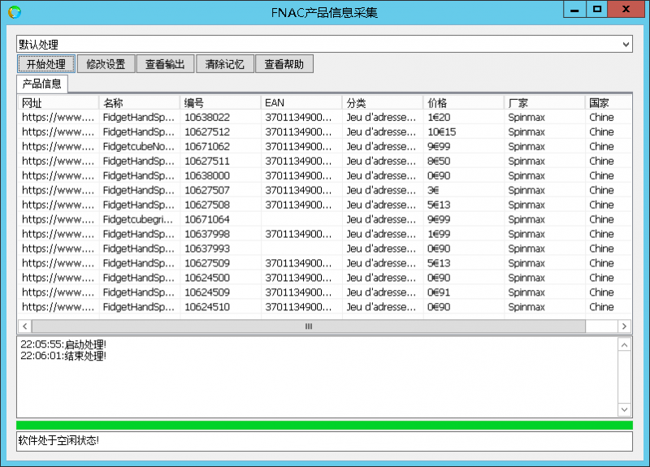
Task: Click the log line 22:06:01:结束处理!
Action: click(x=63, y=356)
